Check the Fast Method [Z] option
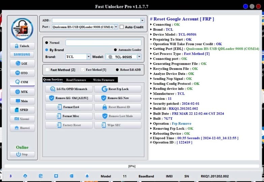Screen dimensions: 264x182 coord(48,70)
